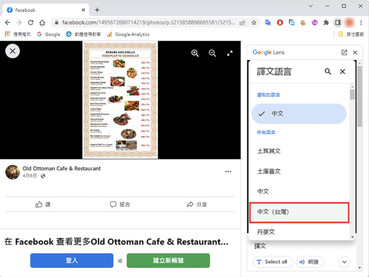
Task: Click the kebab menu photo
Action: coord(120,100)
